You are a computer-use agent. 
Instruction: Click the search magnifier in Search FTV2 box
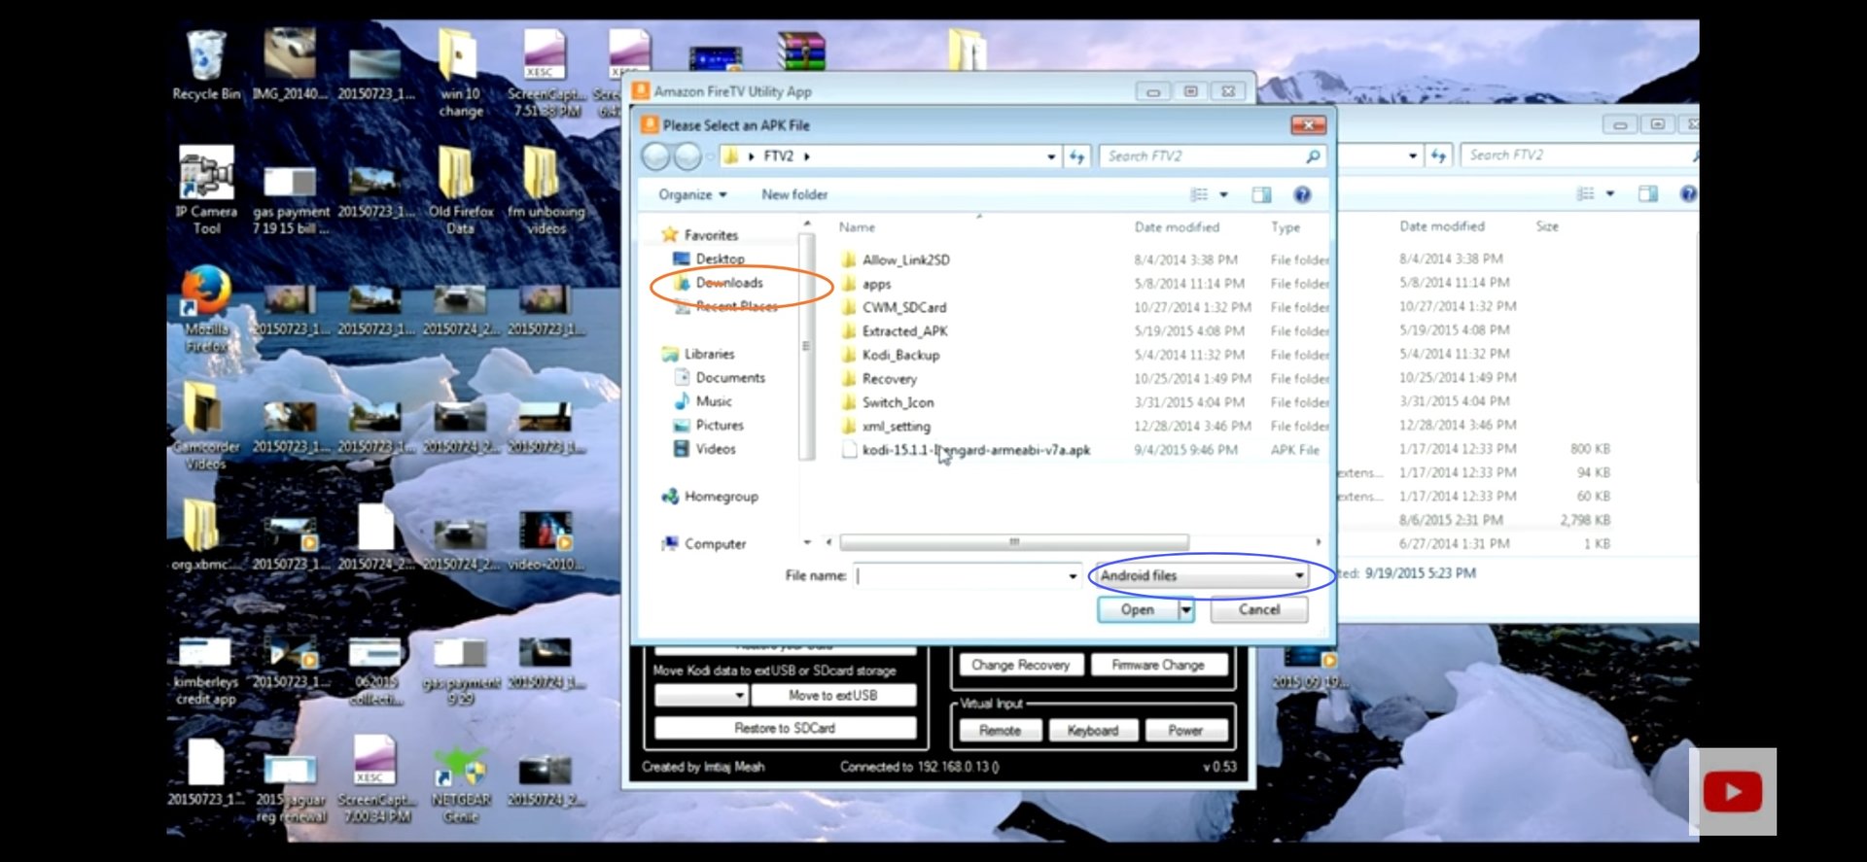tap(1313, 156)
